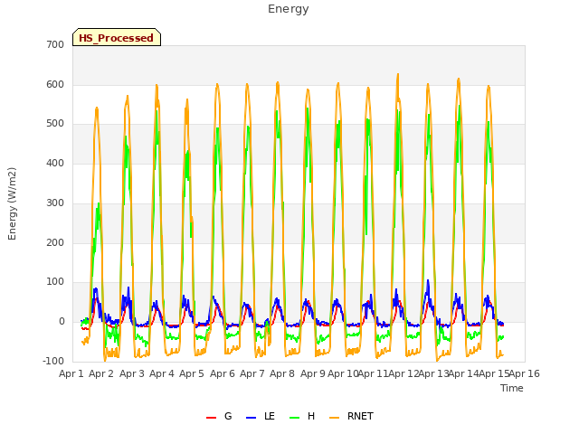
Task: Click the H legend label
Action: [x=311, y=416]
